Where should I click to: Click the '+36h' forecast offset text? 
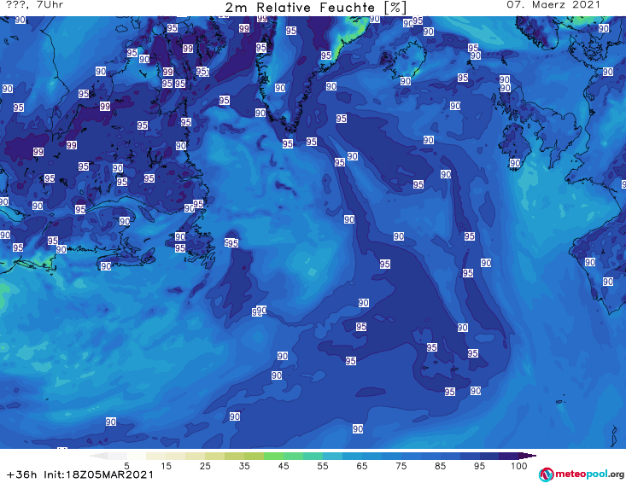pos(21,474)
